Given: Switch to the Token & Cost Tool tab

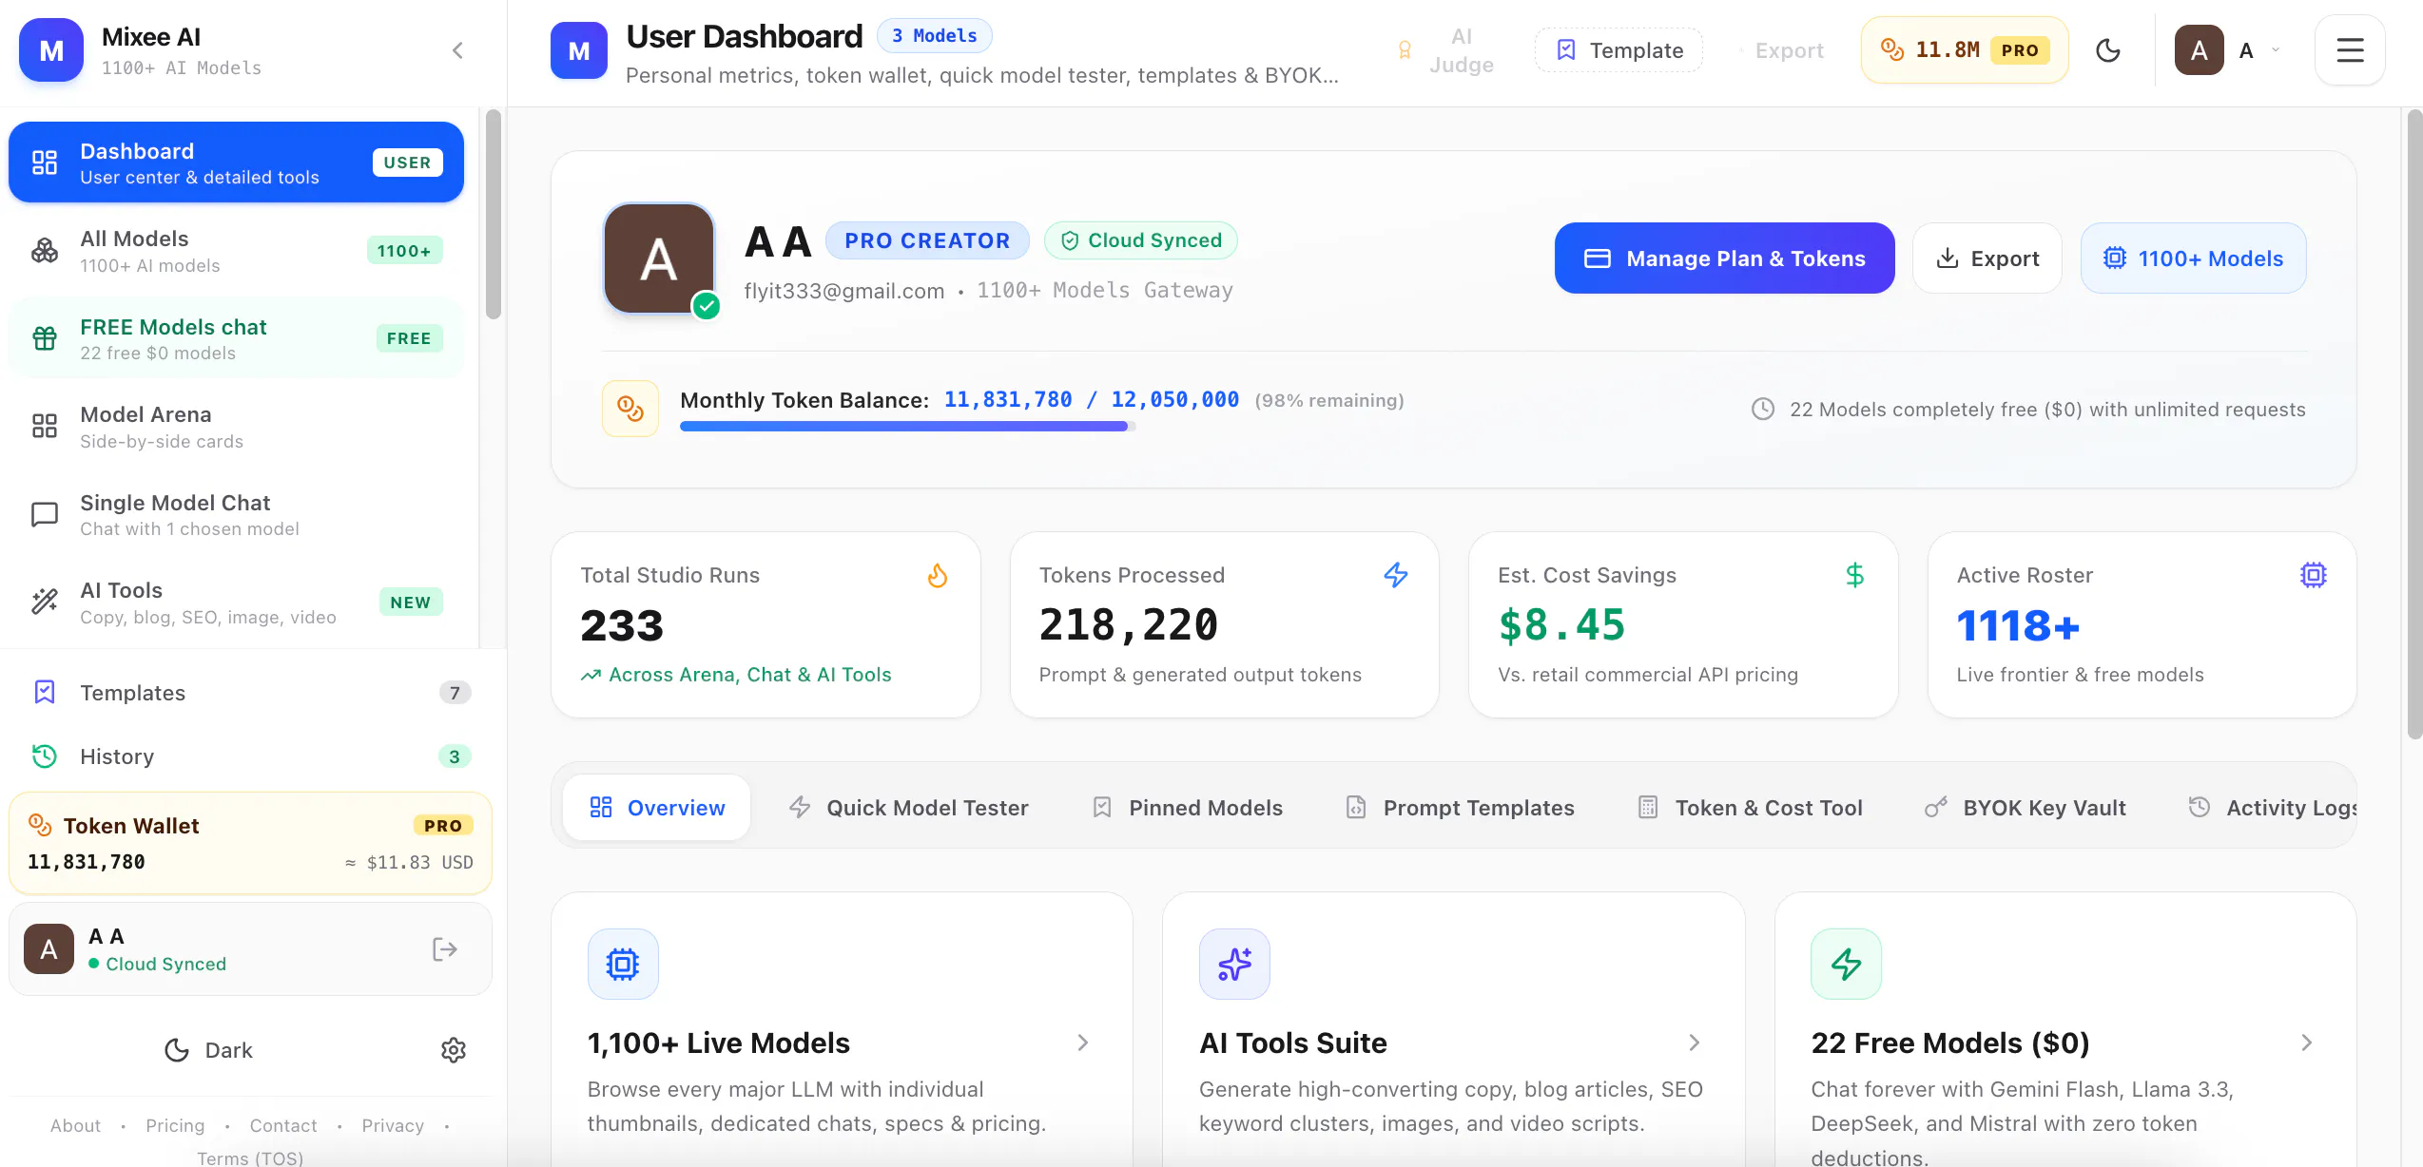Looking at the screenshot, I should (1751, 808).
